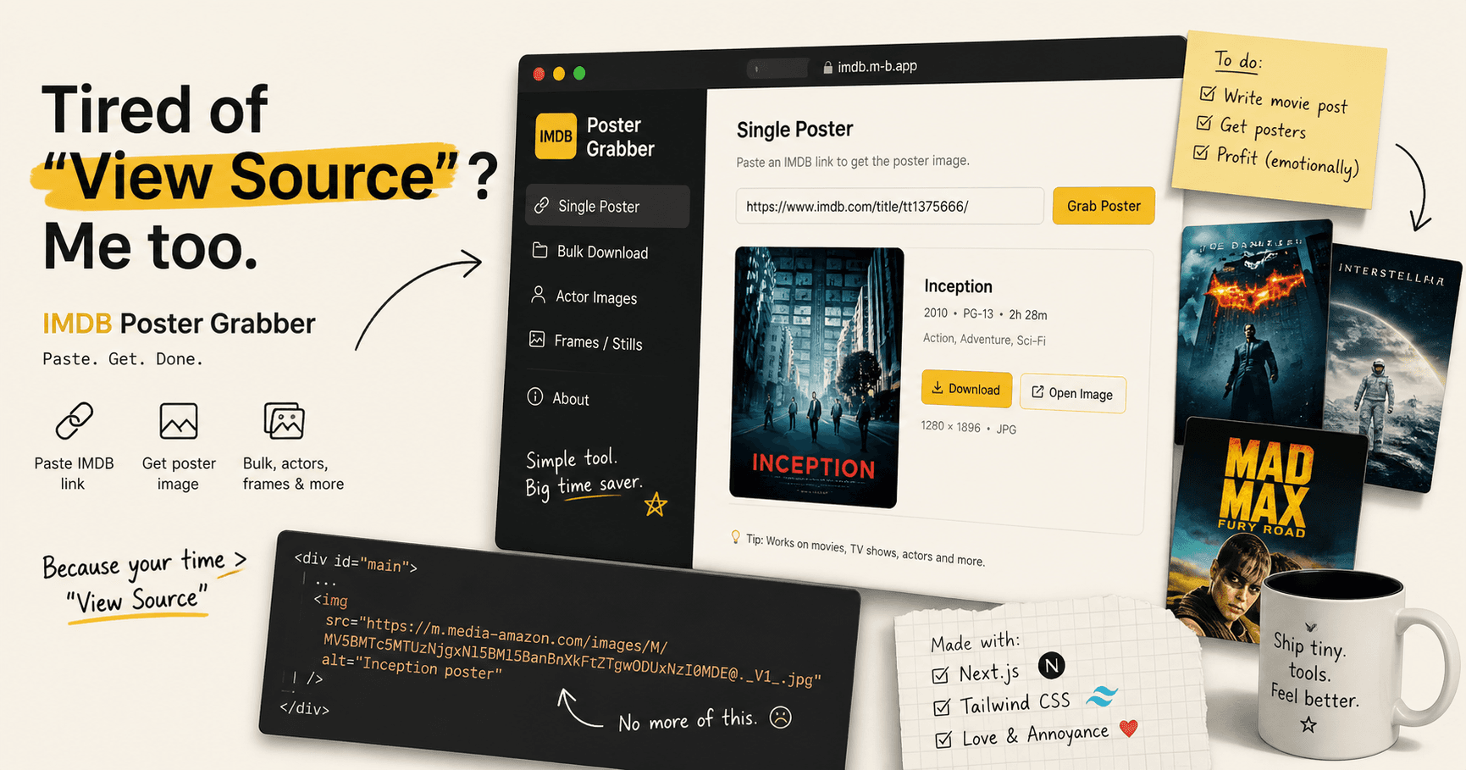The width and height of the screenshot is (1466, 770).
Task: Click the yellow IMDB logo badge in sidebar
Action: (556, 136)
